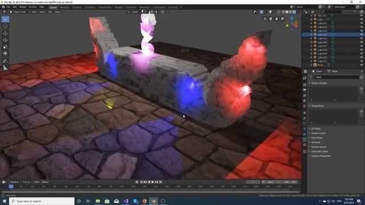The height and width of the screenshot is (205, 365).
Task: Hide Light.001 with its eye icon
Action: click(x=362, y=23)
